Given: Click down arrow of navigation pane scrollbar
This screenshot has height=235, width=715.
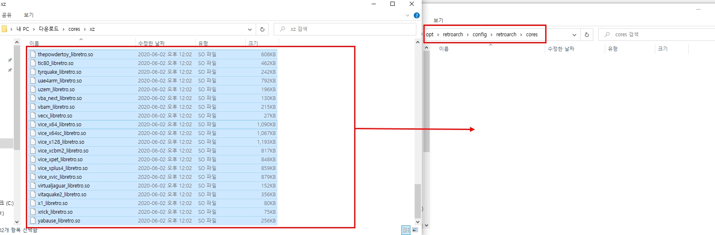Looking at the screenshot, I should (17, 222).
